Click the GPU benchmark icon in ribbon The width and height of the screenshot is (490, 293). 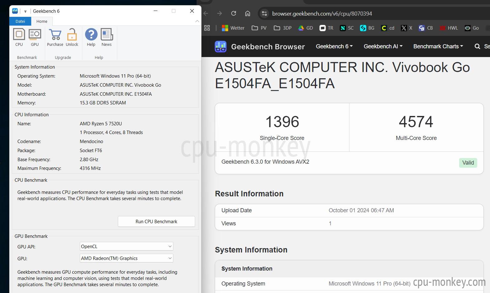35,34
